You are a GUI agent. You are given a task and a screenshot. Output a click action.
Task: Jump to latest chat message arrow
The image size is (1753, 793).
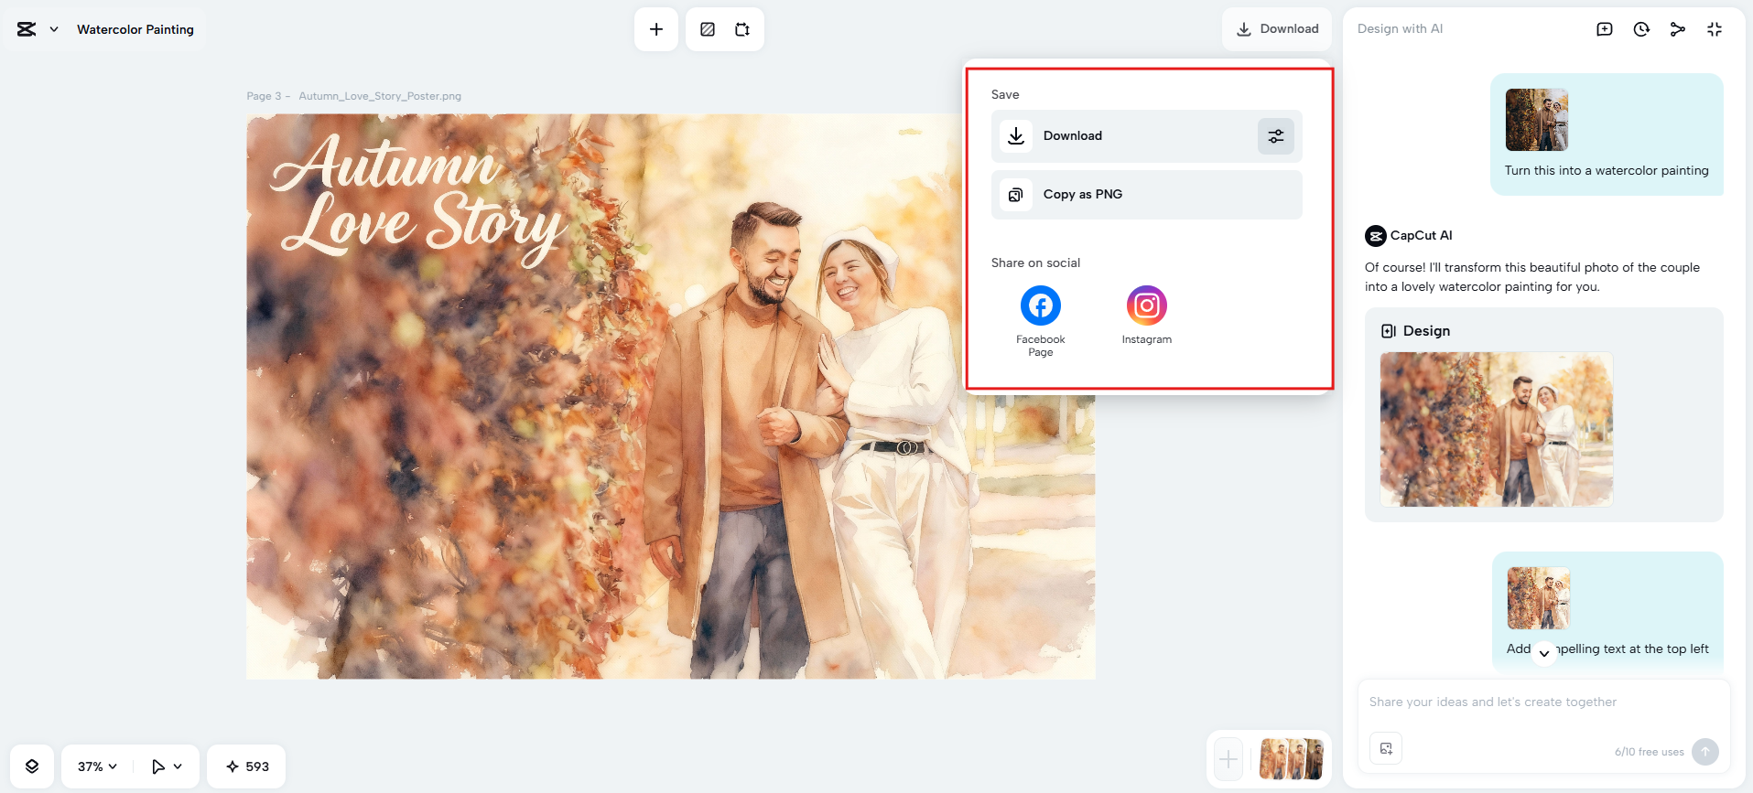pyautogui.click(x=1544, y=653)
